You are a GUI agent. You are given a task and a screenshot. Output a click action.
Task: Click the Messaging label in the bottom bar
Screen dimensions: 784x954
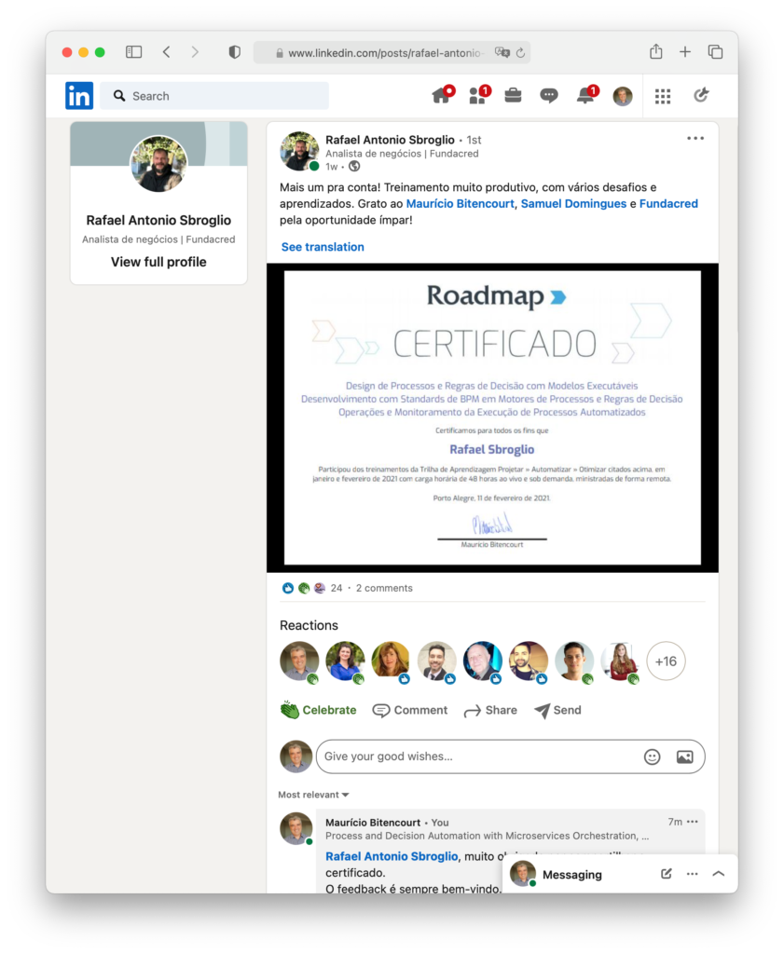(x=572, y=874)
